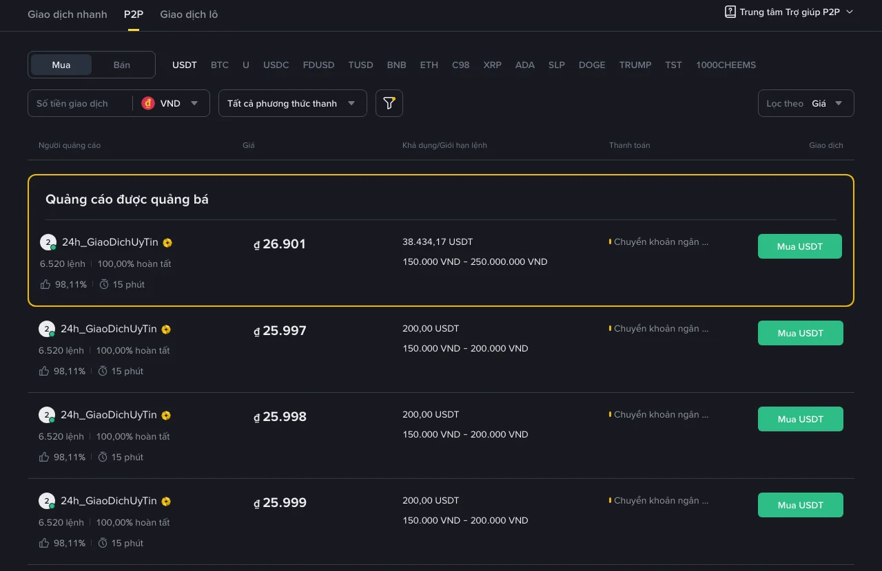Click Mua USDT for price 25.998
The width and height of the screenshot is (882, 571).
801,419
